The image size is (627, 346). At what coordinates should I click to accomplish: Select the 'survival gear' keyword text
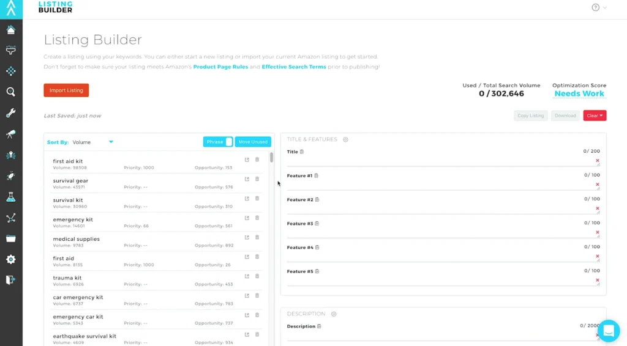click(70, 180)
